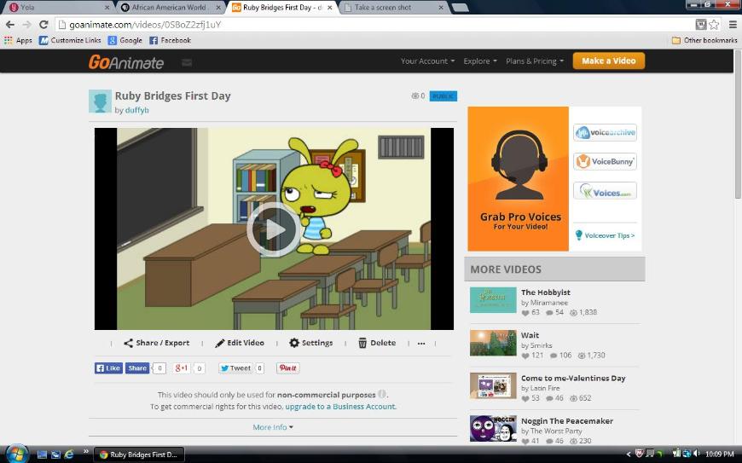The height and width of the screenshot is (463, 742).
Task: Open The Hobbyist video title
Action: (545, 292)
